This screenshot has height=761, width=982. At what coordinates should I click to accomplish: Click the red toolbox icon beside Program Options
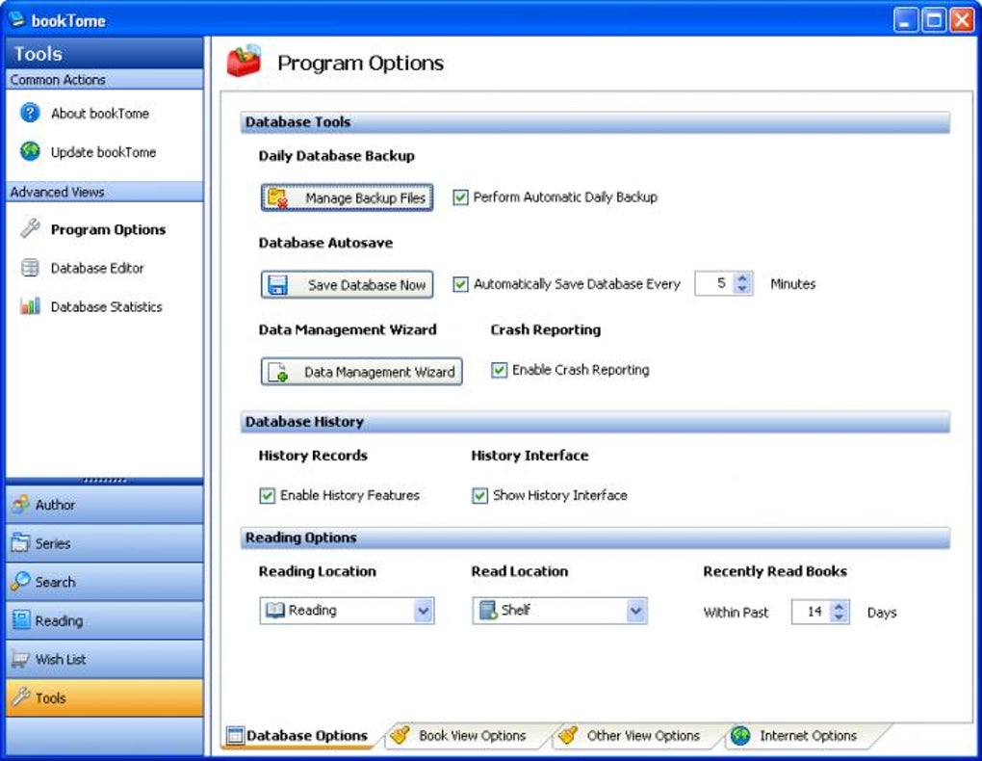click(x=244, y=61)
